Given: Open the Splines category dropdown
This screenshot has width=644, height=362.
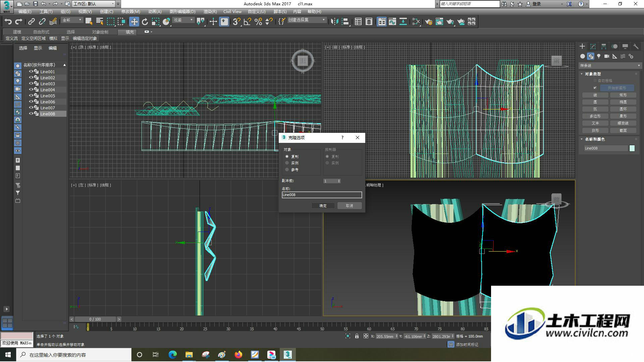Looking at the screenshot, I should 610,66.
